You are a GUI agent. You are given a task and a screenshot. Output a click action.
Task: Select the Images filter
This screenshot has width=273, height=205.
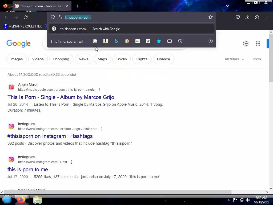click(17, 59)
